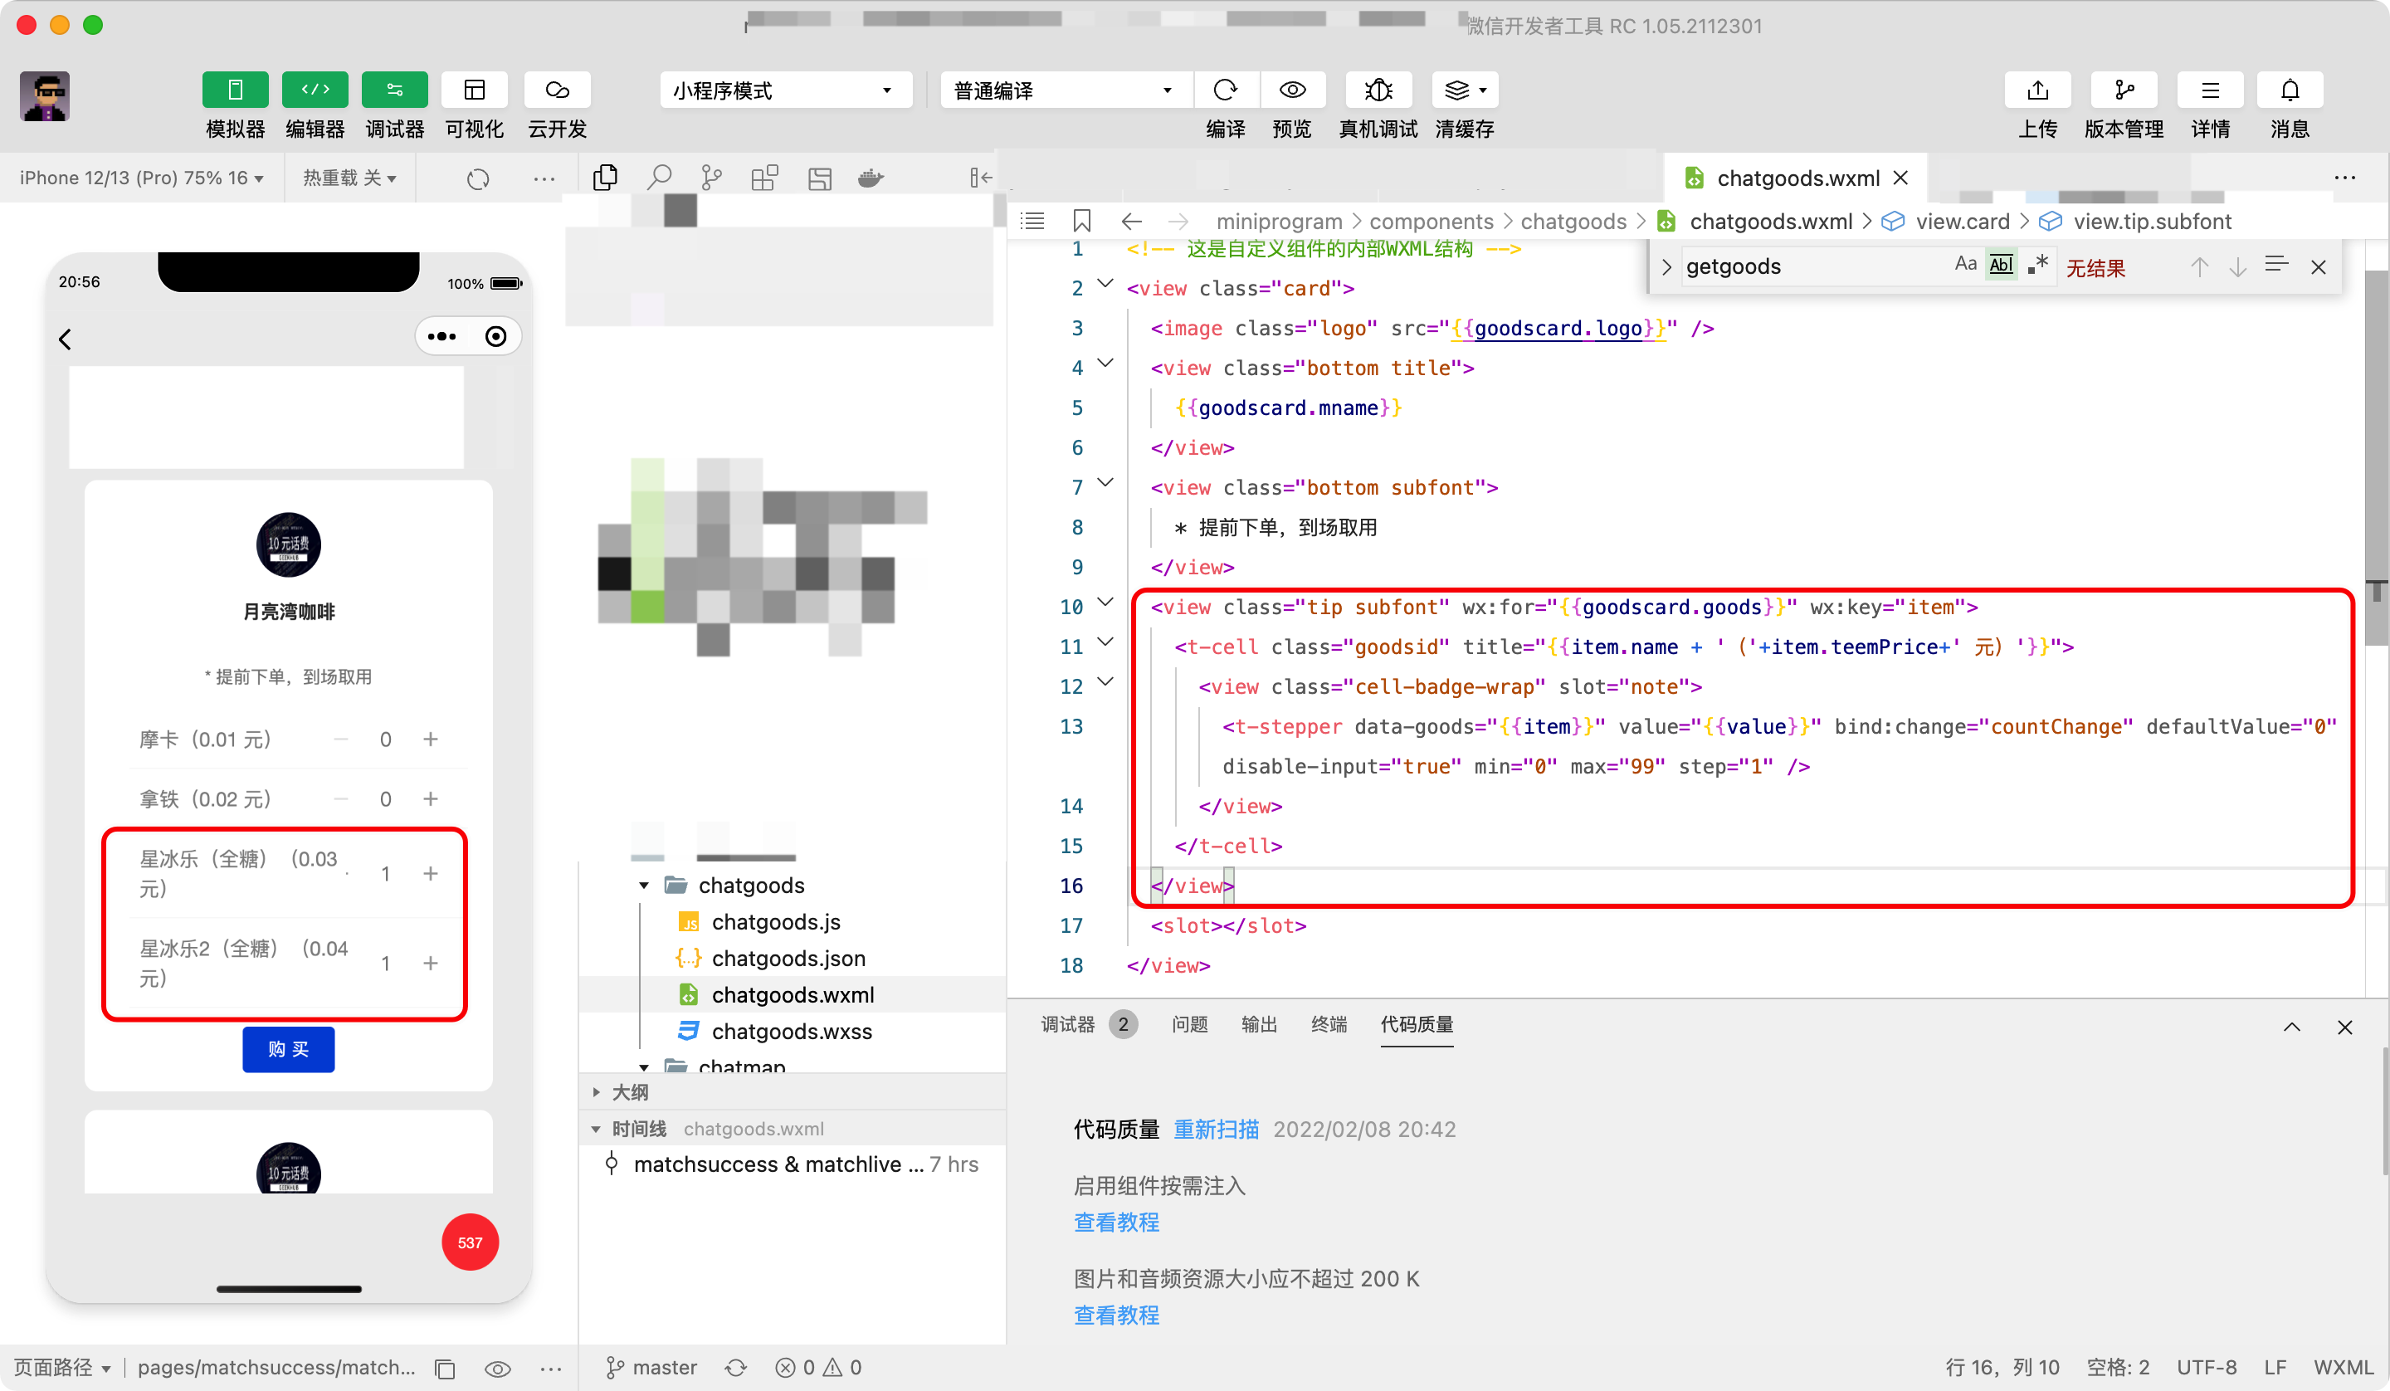Viewport: 2390px width, 1391px height.
Task: Click the 重新扫描 rescan link
Action: 1216,1129
